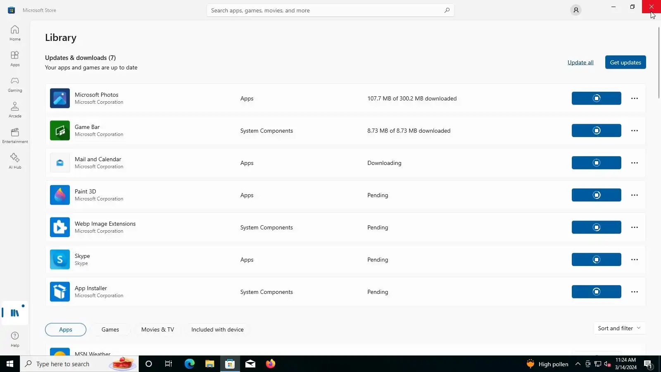Open more options for Webp Image Extensions
The height and width of the screenshot is (372, 661).
click(x=635, y=227)
